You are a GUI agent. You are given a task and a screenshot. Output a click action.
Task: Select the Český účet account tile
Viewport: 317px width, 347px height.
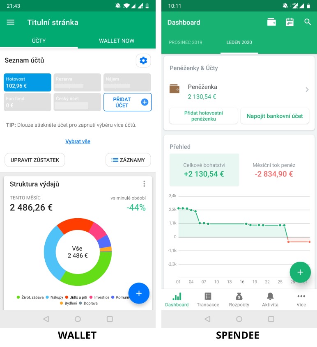click(x=77, y=102)
